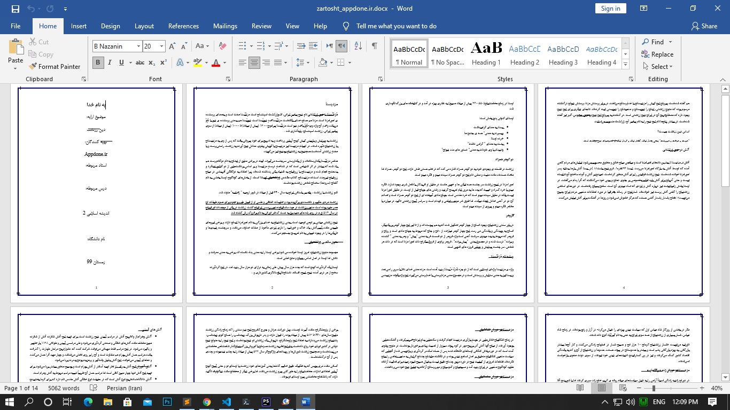The width and height of the screenshot is (730, 410).
Task: Open the Layout ribbon tab
Action: 144,26
